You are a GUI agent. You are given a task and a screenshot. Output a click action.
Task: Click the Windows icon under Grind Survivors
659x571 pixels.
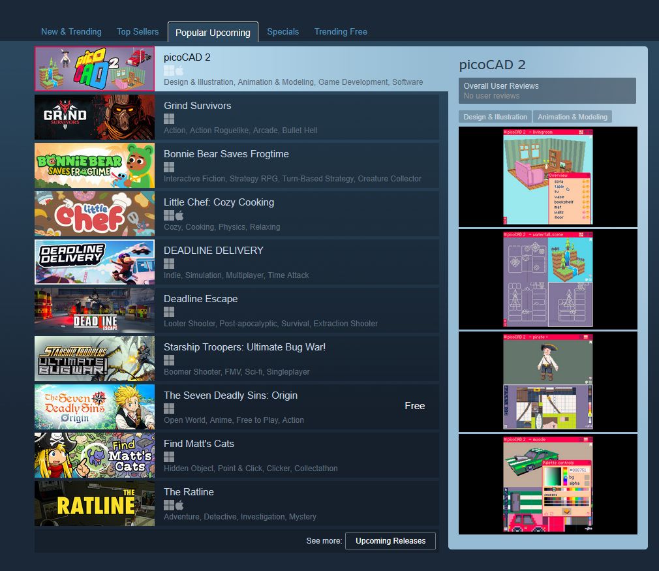click(169, 119)
